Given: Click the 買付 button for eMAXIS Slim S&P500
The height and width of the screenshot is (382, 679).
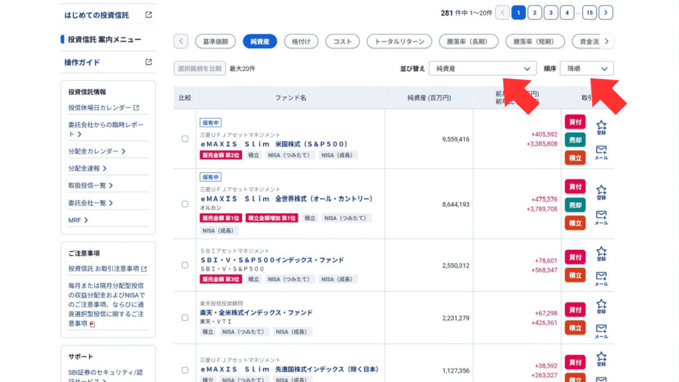Looking at the screenshot, I should tap(575, 123).
